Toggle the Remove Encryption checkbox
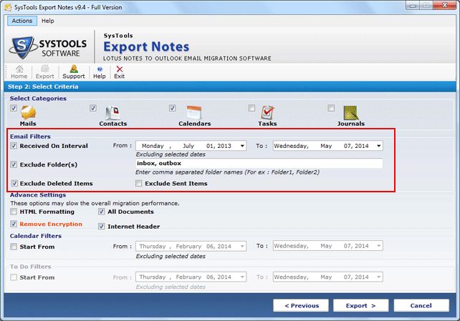460x321 pixels. 14,224
